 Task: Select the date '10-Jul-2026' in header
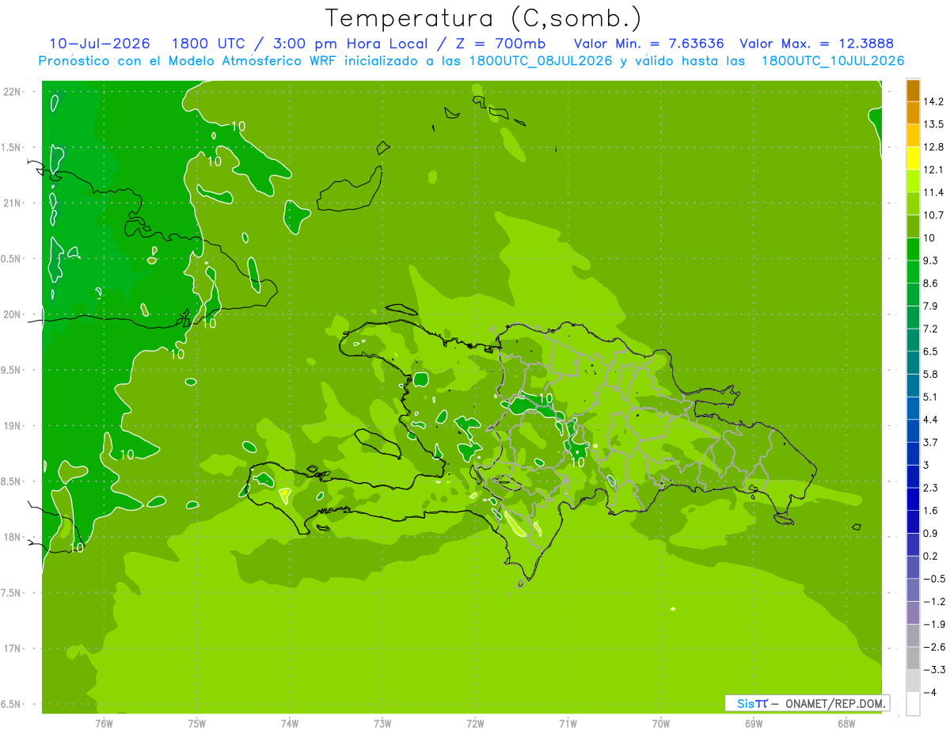(100, 44)
